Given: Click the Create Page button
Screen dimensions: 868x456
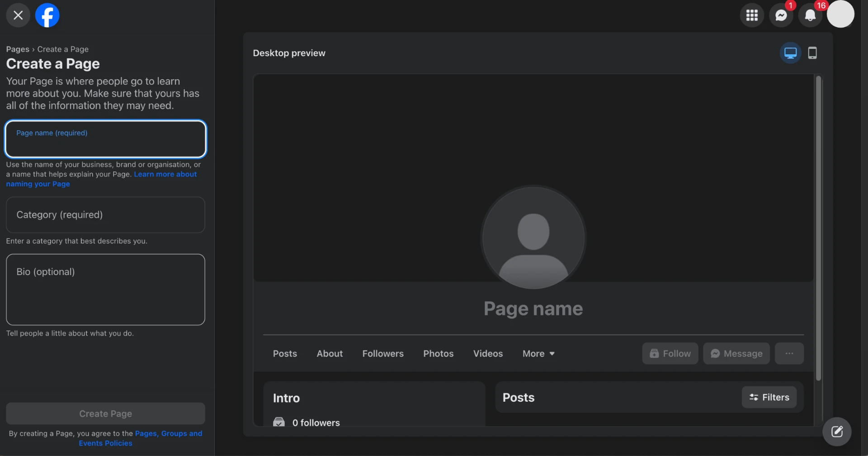Looking at the screenshot, I should (x=106, y=413).
